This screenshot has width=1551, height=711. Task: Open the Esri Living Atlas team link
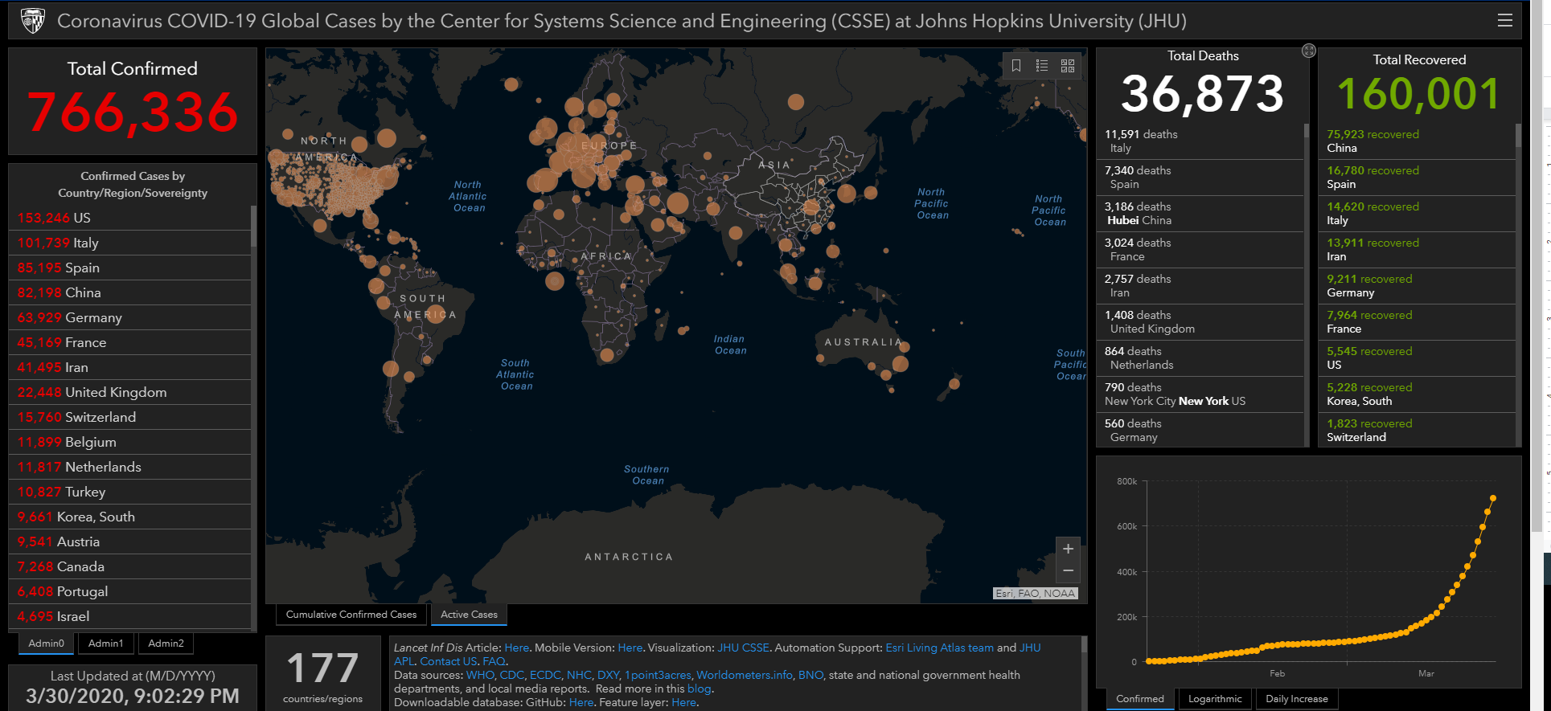(939, 648)
